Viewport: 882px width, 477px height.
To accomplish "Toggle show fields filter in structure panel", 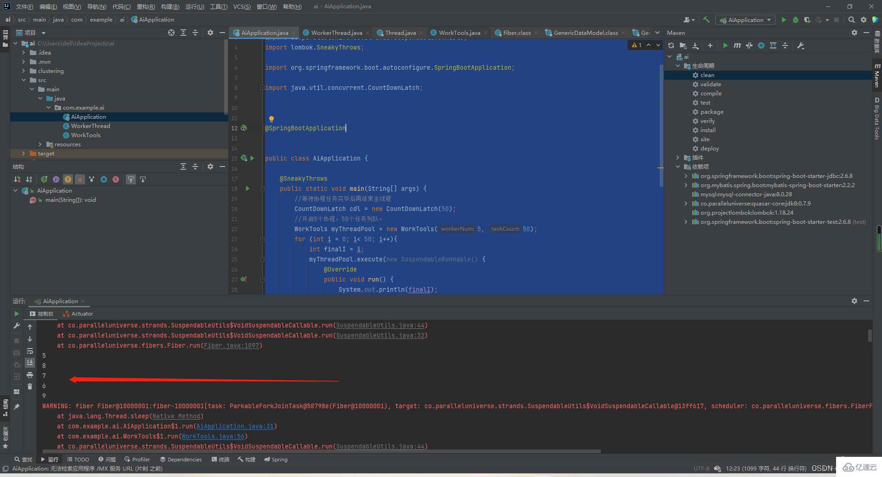I will point(68,179).
